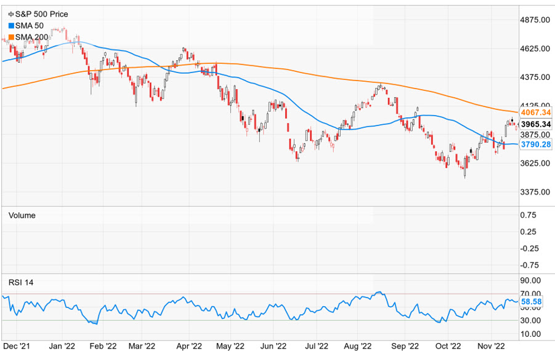Click the blue SMA 50 legend swatch
The height and width of the screenshot is (351, 555).
(11, 26)
